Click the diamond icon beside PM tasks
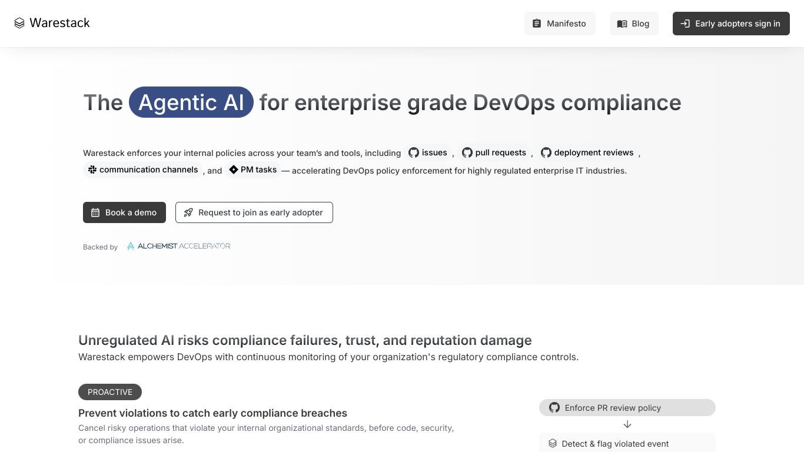 (234, 169)
